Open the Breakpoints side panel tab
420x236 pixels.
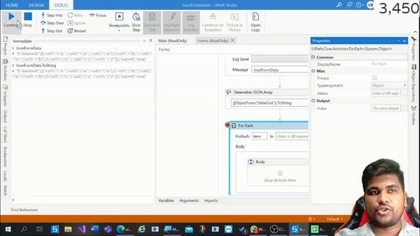(x=5, y=157)
